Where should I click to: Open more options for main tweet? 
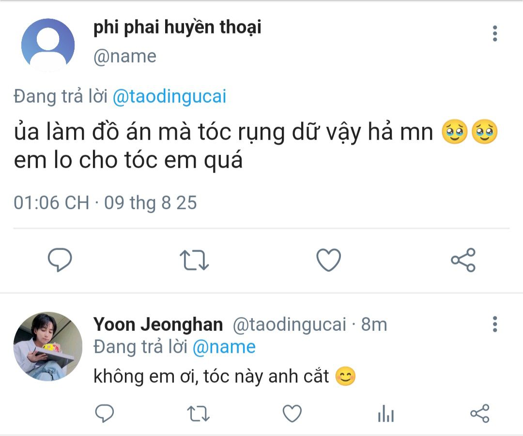point(495,34)
